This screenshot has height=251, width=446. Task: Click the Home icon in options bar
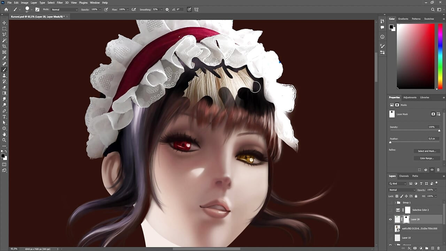click(x=6, y=9)
